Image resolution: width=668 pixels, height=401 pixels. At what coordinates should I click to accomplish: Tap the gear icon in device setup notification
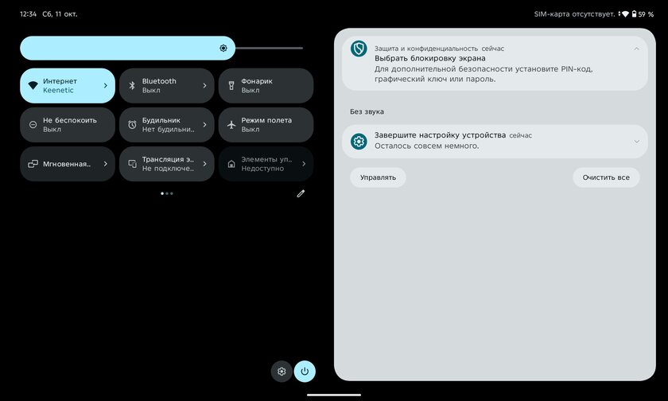tap(359, 142)
